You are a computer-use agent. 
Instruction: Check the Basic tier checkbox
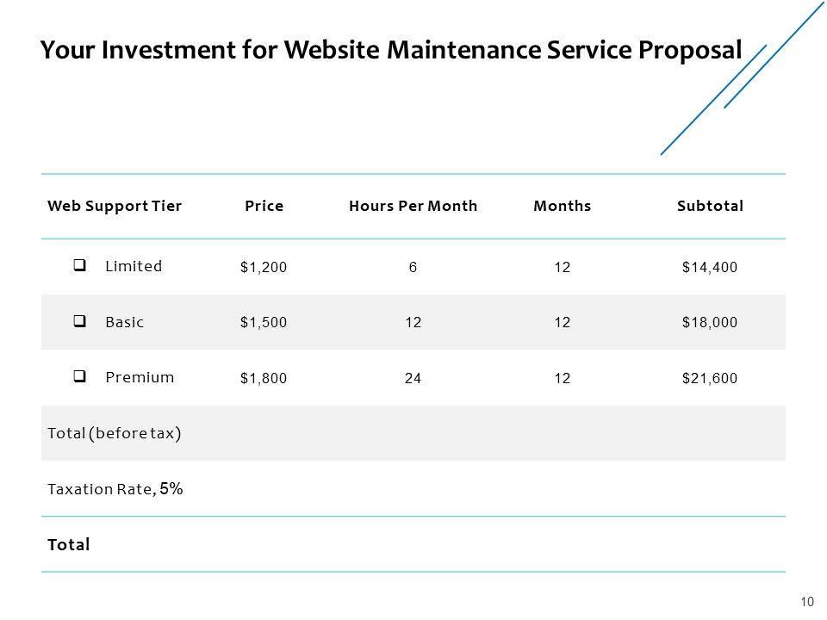pyautogui.click(x=79, y=322)
